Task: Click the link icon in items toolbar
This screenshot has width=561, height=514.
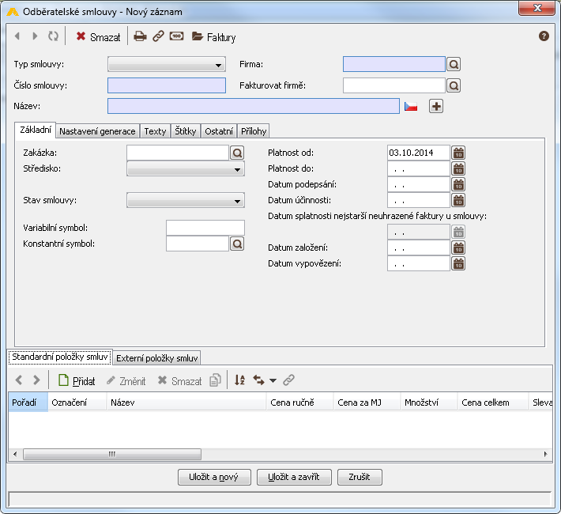Action: pos(288,380)
